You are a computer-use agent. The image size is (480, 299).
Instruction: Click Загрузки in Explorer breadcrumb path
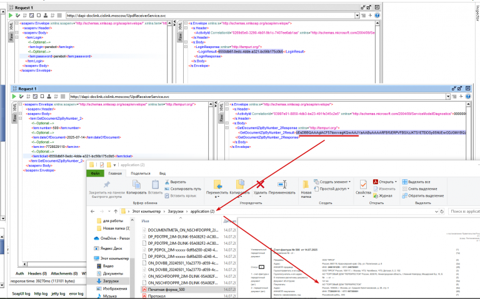[175, 211]
